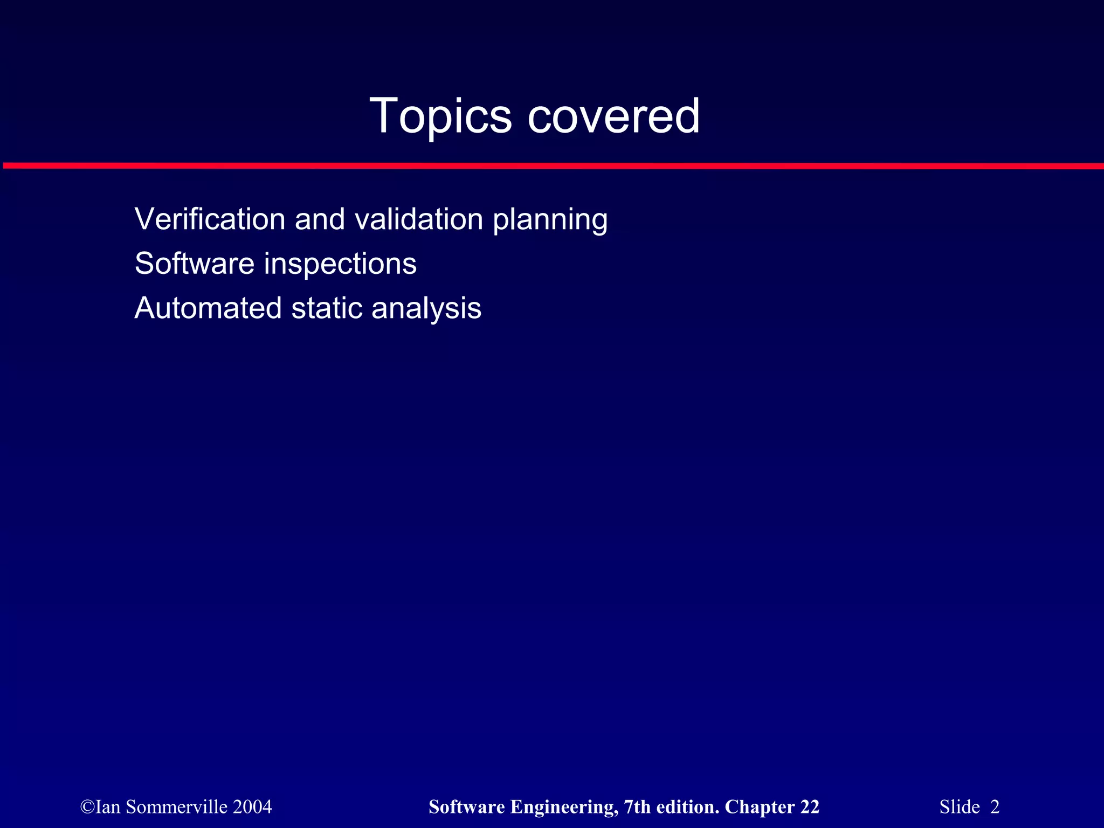Click the 'Topics covered' slide title

point(534,116)
